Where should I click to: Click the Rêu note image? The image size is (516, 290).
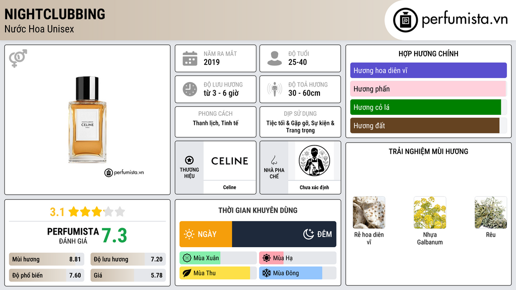[491, 212]
